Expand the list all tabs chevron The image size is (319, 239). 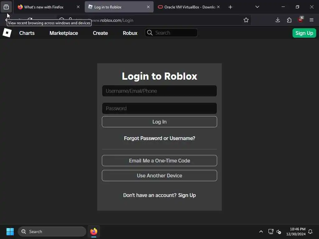tap(257, 7)
